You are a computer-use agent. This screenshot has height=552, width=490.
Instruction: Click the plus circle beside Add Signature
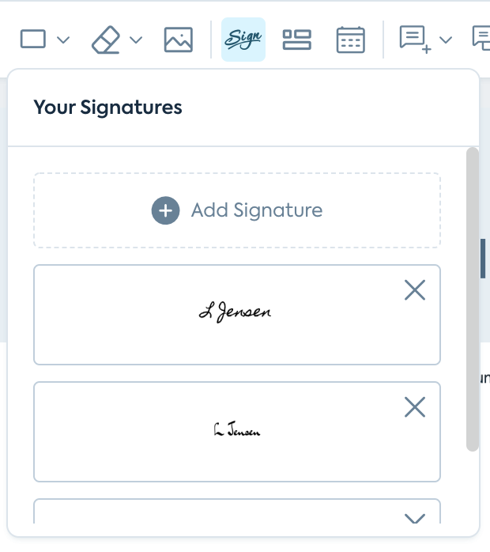coord(165,210)
